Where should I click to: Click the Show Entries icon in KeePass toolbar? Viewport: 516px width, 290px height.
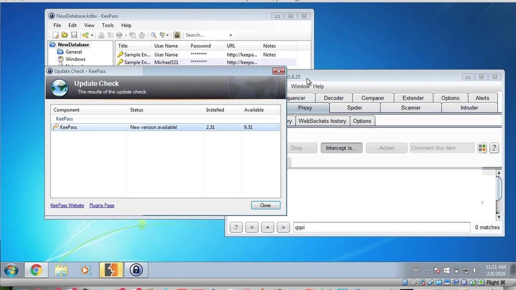click(163, 35)
